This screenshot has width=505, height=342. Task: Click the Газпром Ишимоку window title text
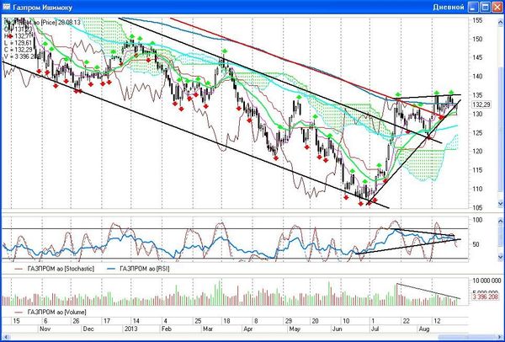point(43,7)
